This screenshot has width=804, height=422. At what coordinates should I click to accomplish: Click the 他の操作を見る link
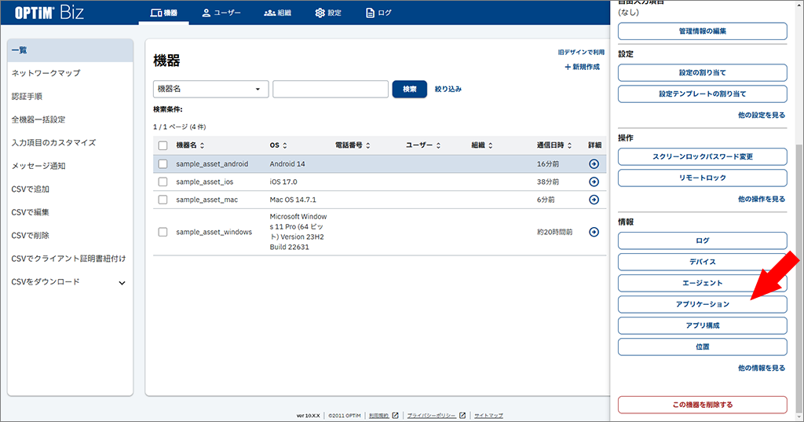tap(762, 199)
